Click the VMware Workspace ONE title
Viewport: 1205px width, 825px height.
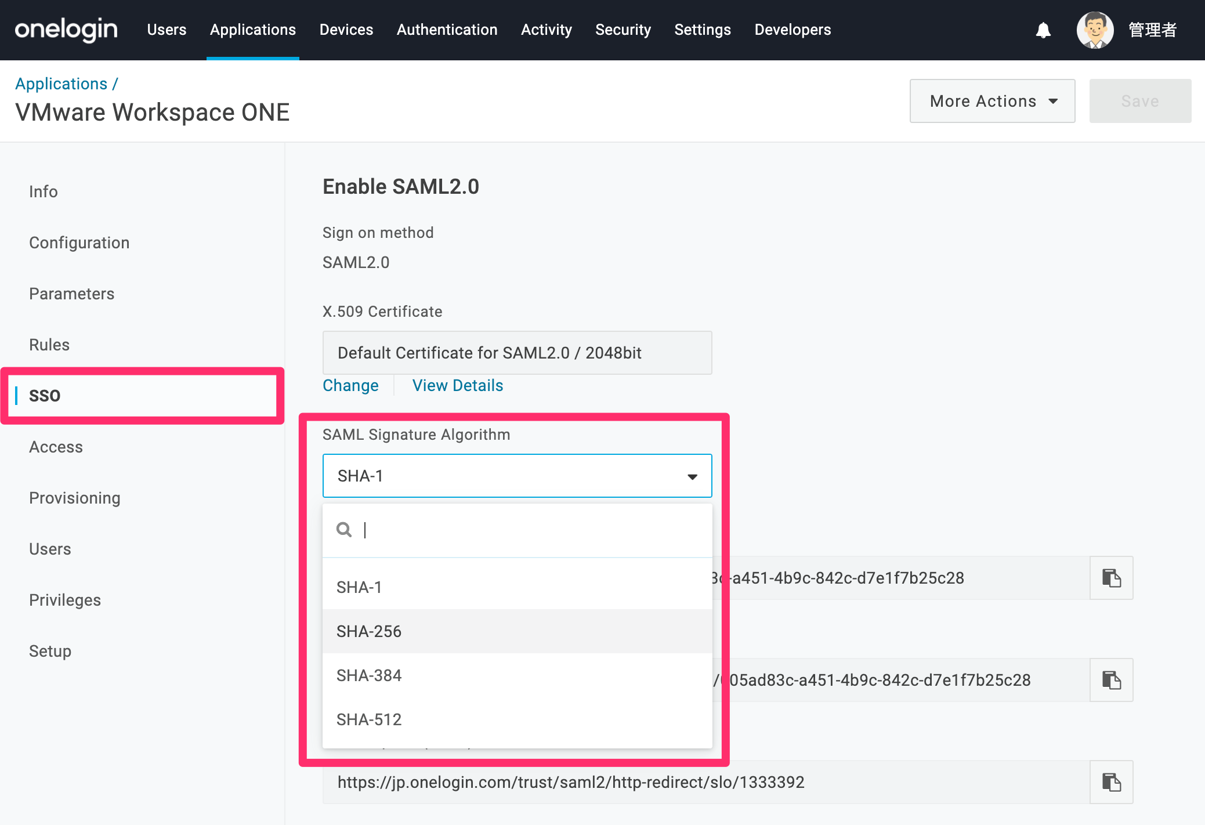click(x=153, y=113)
